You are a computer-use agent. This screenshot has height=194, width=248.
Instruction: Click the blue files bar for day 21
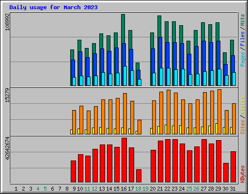[x=160, y=52]
